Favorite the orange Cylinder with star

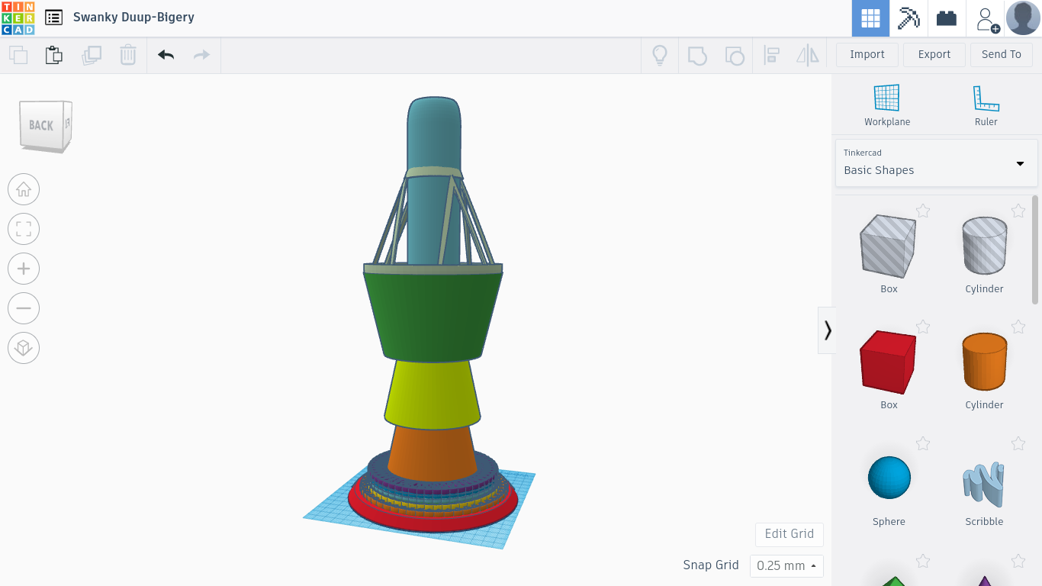1018,327
